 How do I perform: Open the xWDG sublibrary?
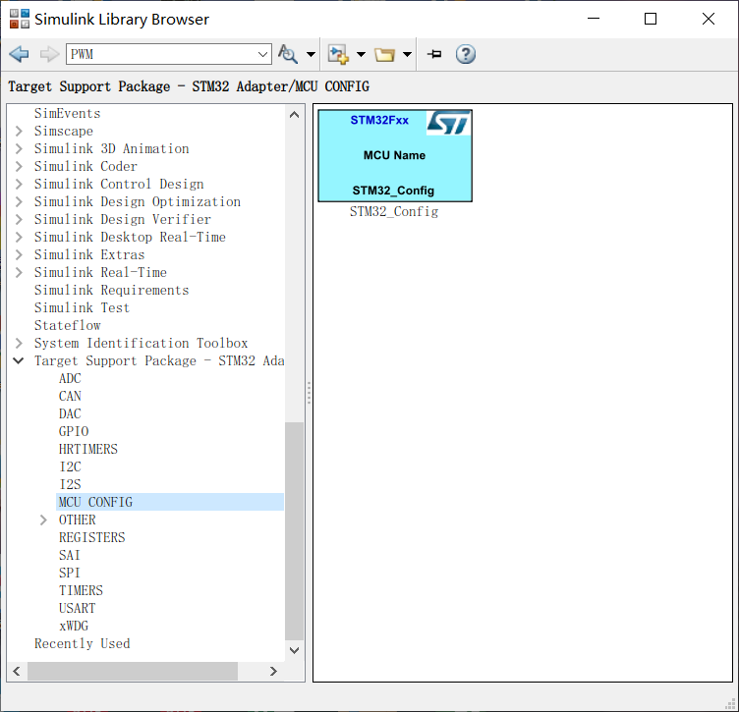click(74, 626)
